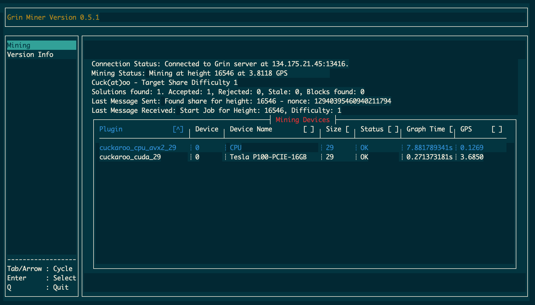Viewport: 535px width, 305px height.
Task: Click the Enter : Select hint
Action: pos(42,278)
